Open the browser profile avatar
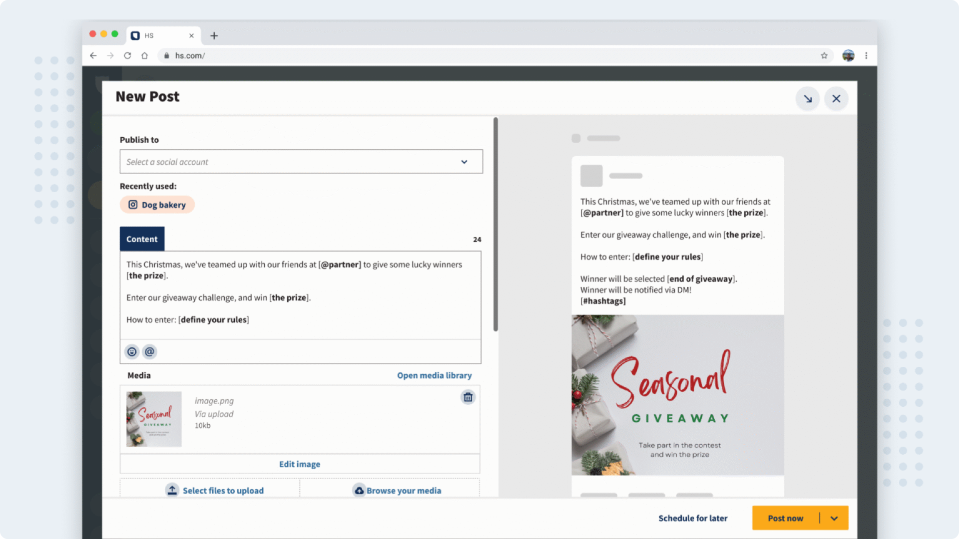 tap(848, 55)
